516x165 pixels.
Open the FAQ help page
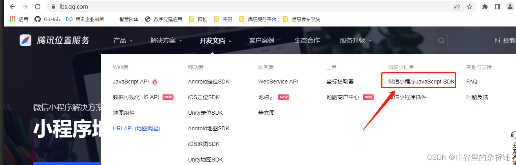[x=472, y=82]
